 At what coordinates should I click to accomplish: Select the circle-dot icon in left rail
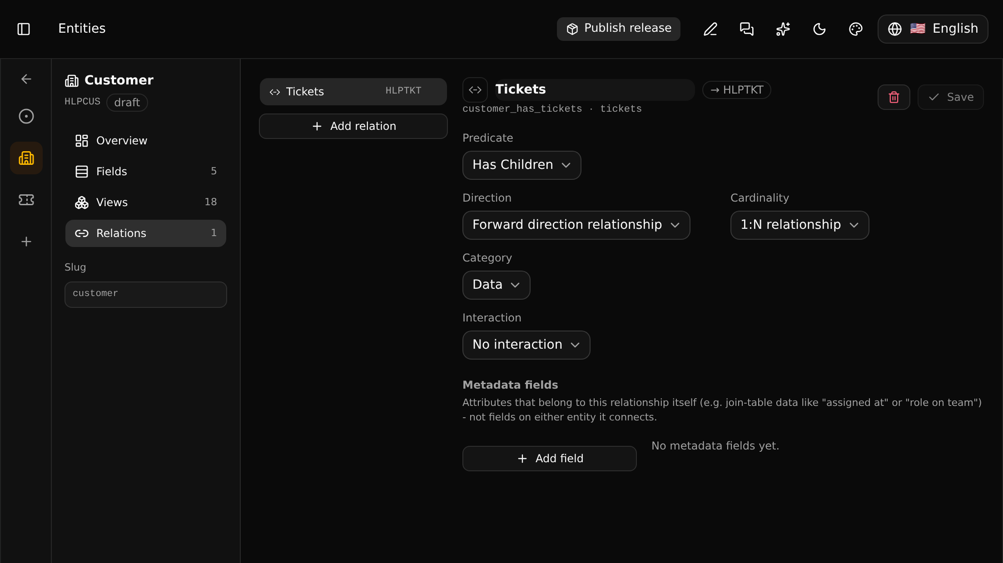click(26, 116)
